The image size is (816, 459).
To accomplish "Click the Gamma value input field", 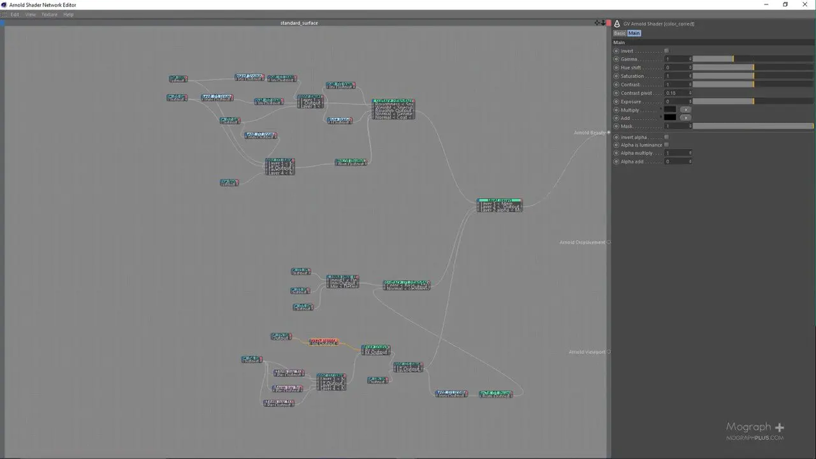I will tap(676, 59).
